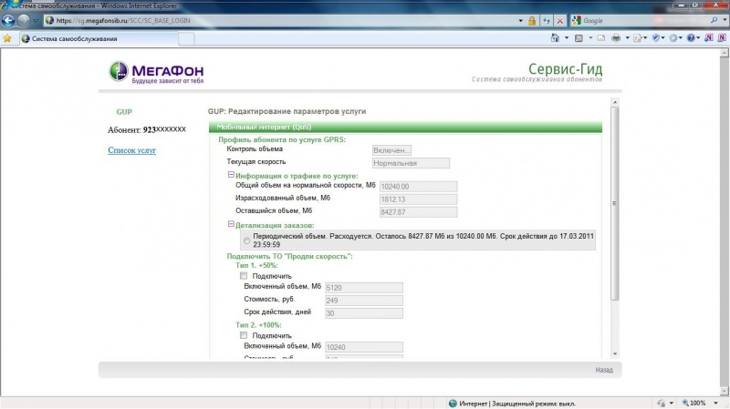Open the Список услуг link

coord(131,150)
